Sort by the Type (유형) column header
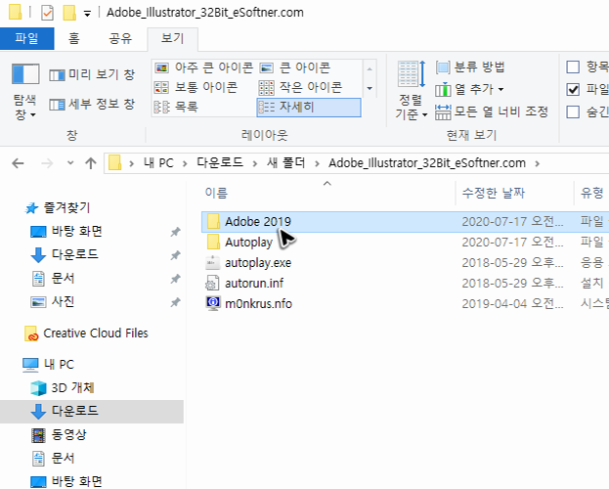The image size is (609, 489). [592, 193]
